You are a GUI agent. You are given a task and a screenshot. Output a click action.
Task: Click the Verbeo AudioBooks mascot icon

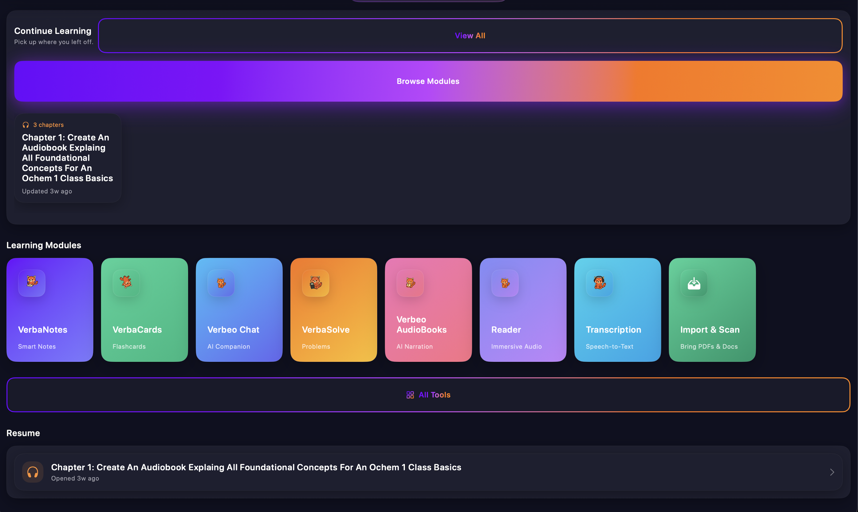pos(410,283)
